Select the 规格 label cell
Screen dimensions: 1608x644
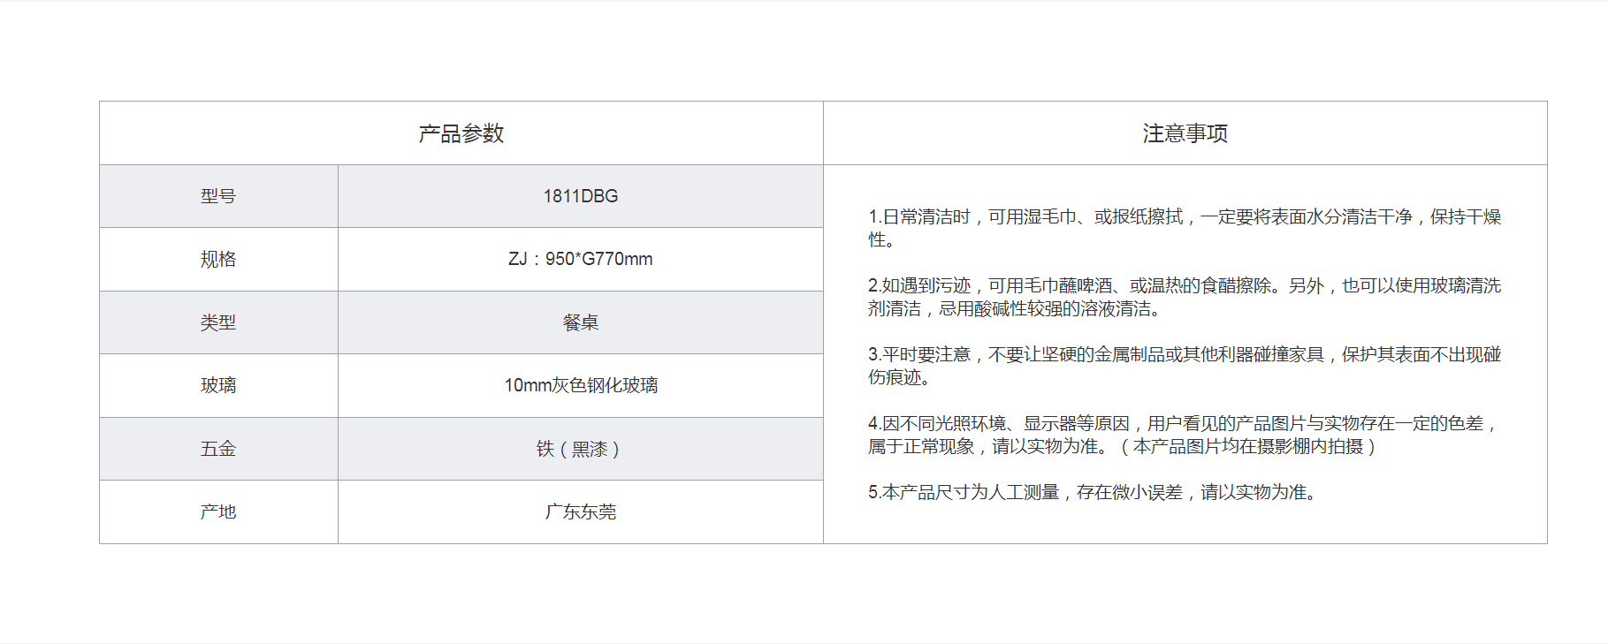[x=218, y=259]
